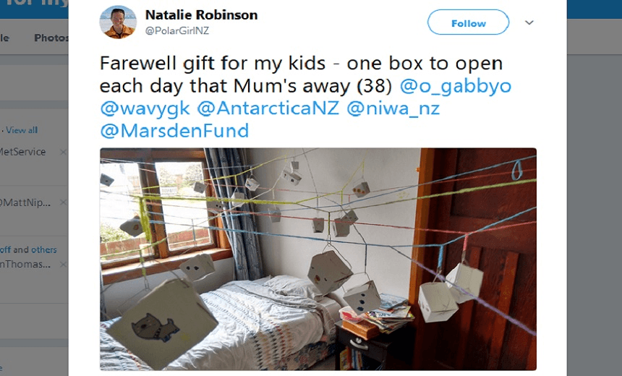Viewport: 622px width, 376px height.
Task: Click Natalie Robinson's profile avatar
Action: pos(118,22)
